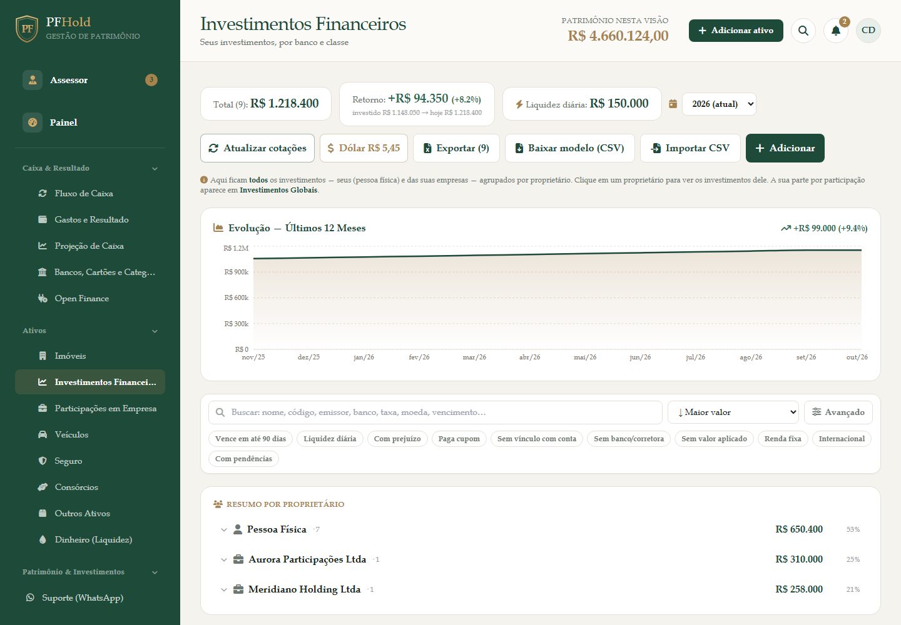Screen dimensions: 901x625
Task: Go to Veículos
Action: click(x=90, y=435)
